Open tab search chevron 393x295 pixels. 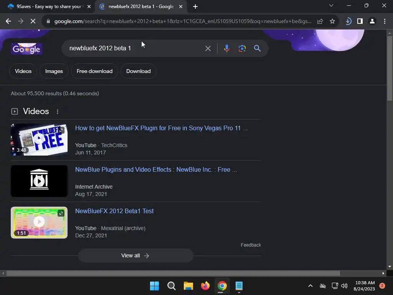[331, 5]
